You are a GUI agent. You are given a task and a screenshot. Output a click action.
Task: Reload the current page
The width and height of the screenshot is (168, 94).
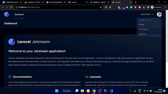(x=11, y=7)
